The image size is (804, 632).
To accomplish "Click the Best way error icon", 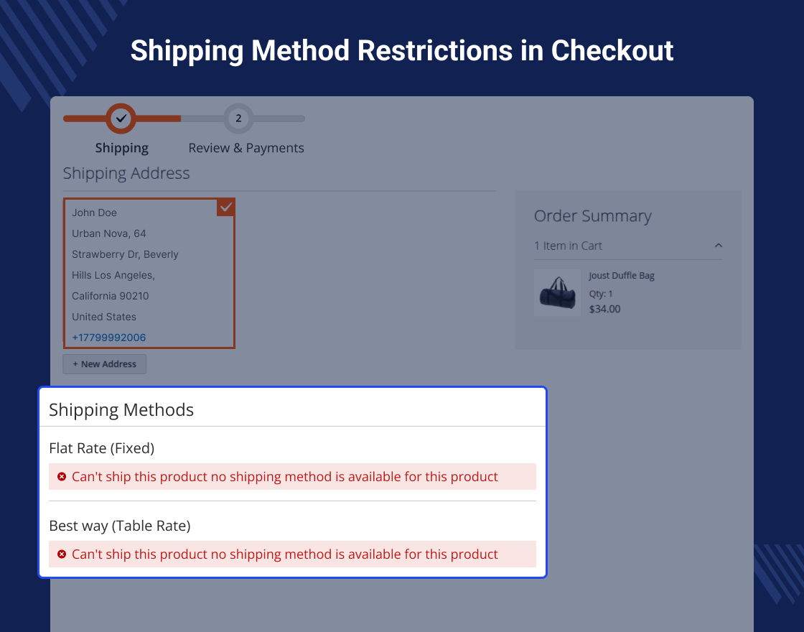I will point(62,554).
